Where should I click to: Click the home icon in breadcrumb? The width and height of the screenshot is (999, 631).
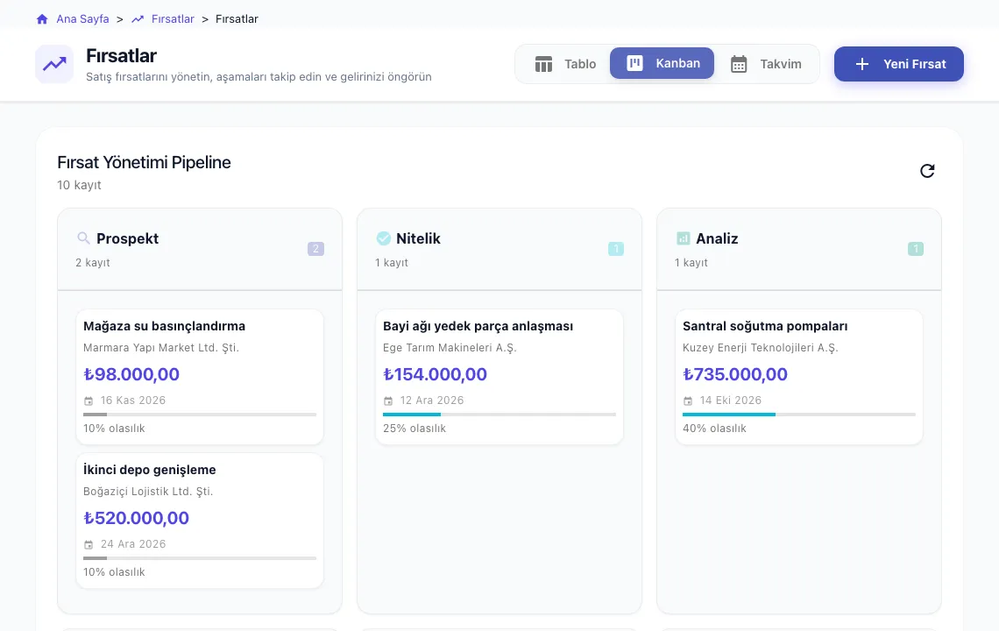(42, 19)
